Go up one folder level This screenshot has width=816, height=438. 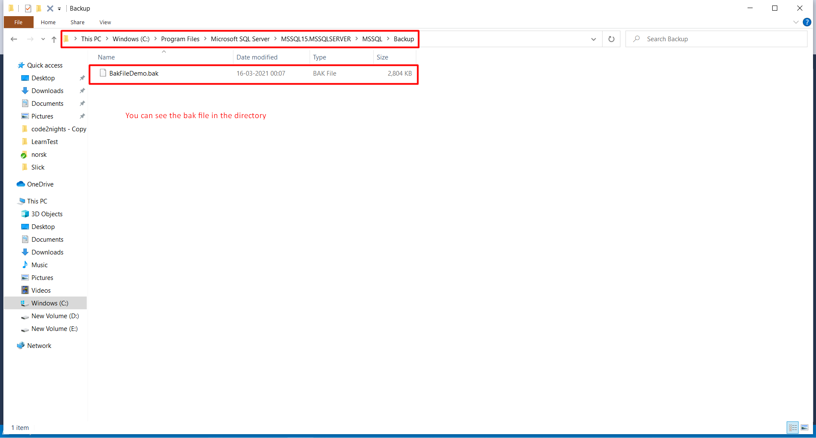pos(54,39)
